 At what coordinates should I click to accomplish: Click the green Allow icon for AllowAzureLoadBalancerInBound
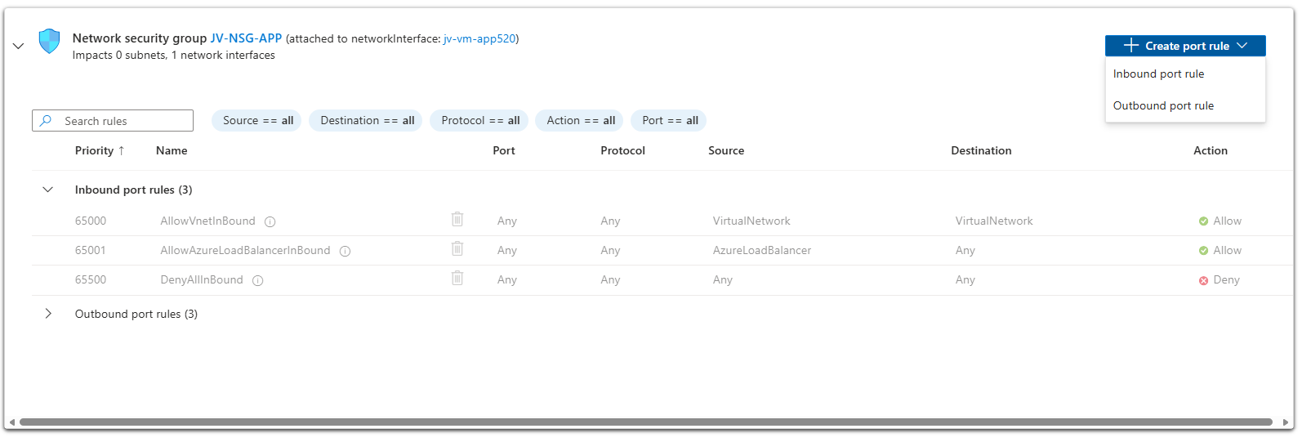1203,251
